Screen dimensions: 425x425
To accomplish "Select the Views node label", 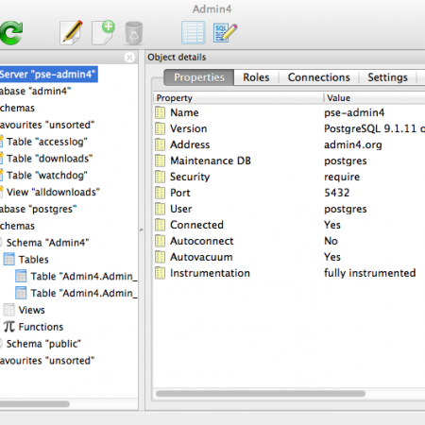I will [31, 310].
